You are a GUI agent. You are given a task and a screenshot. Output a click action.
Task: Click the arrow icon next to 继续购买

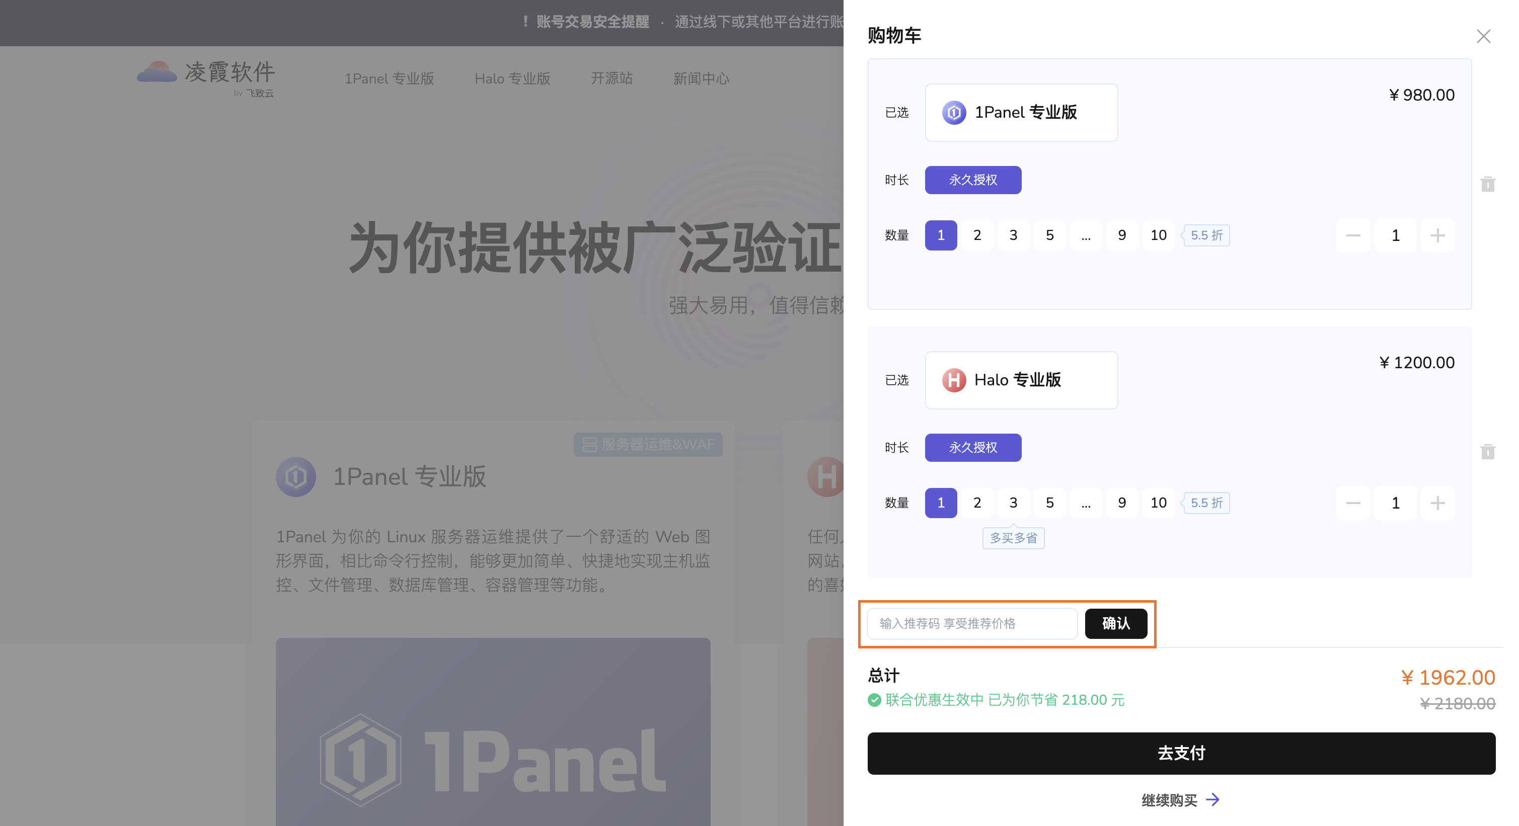(x=1212, y=799)
